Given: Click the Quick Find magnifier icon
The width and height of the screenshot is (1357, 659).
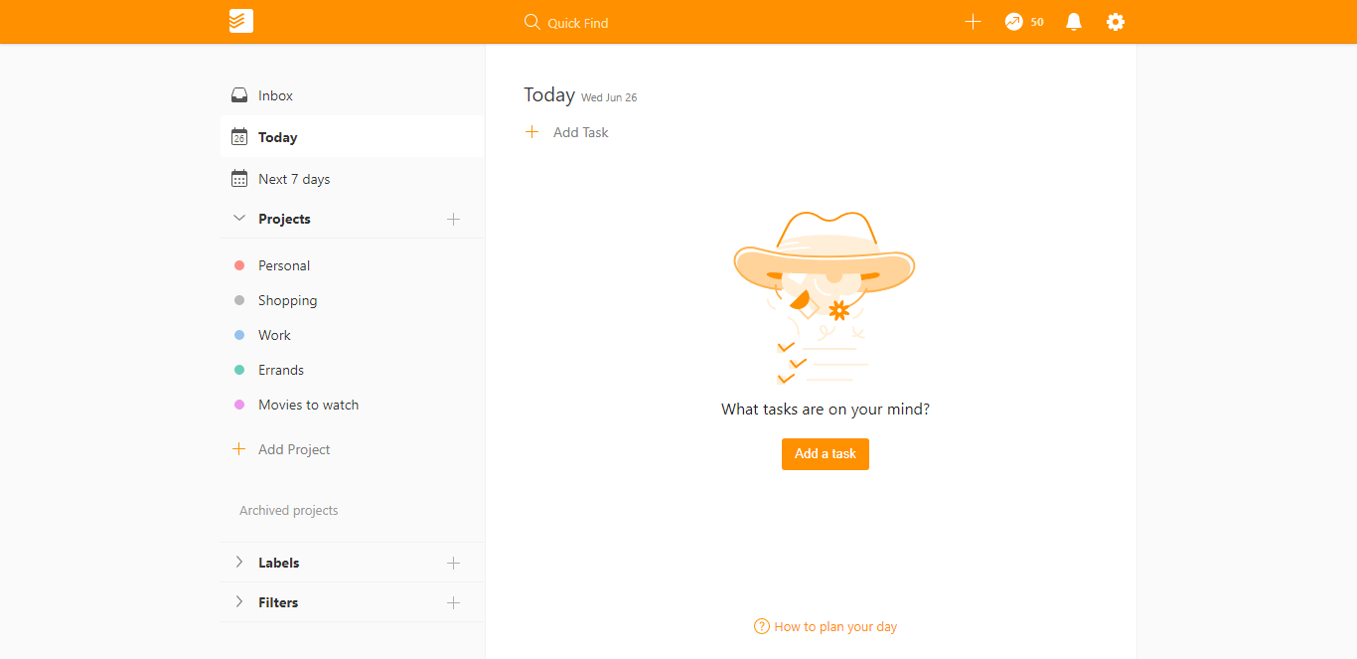Looking at the screenshot, I should coord(531,22).
